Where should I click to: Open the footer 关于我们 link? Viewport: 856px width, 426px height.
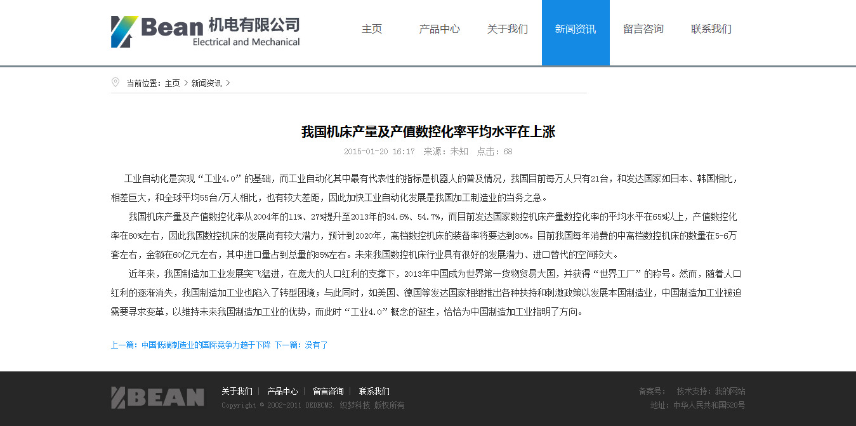(237, 391)
